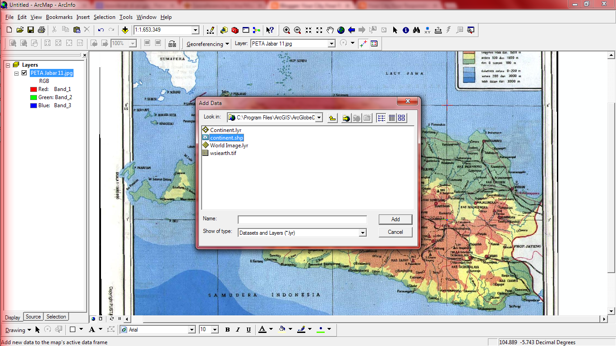Zoom to Full Extent with the globe icon
Image resolution: width=616 pixels, height=346 pixels.
(x=341, y=30)
